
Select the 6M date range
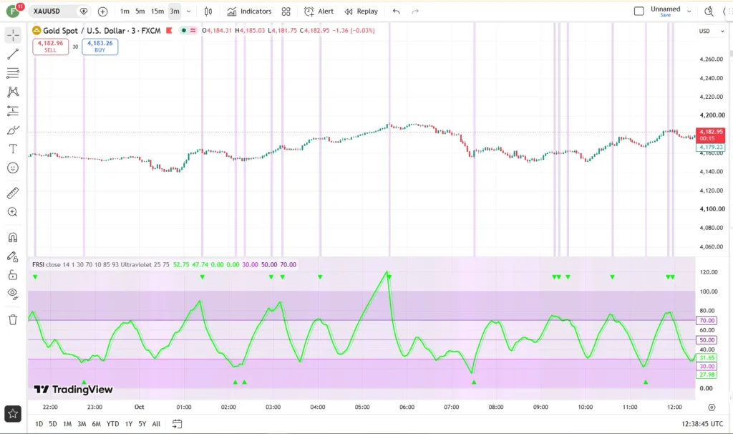pyautogui.click(x=96, y=424)
